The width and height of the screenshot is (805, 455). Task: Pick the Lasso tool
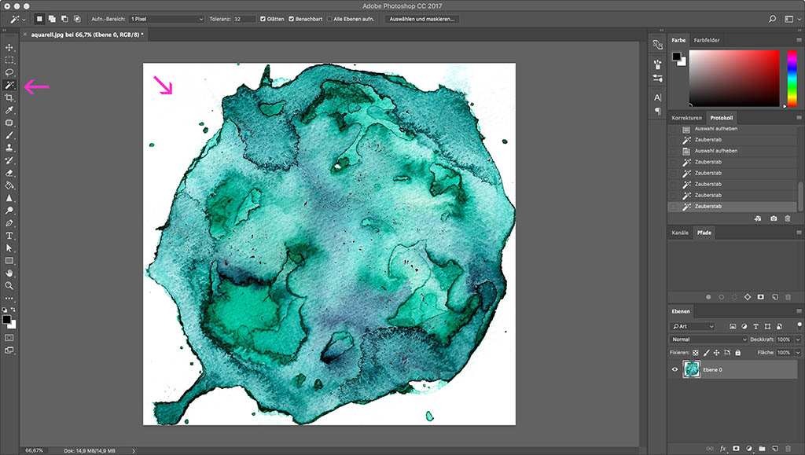click(9, 72)
